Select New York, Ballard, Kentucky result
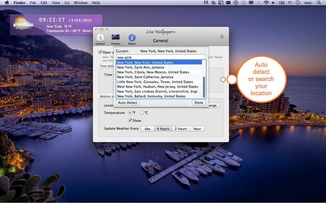Image resolution: width=326 pixels, height=203 pixels. [159, 96]
